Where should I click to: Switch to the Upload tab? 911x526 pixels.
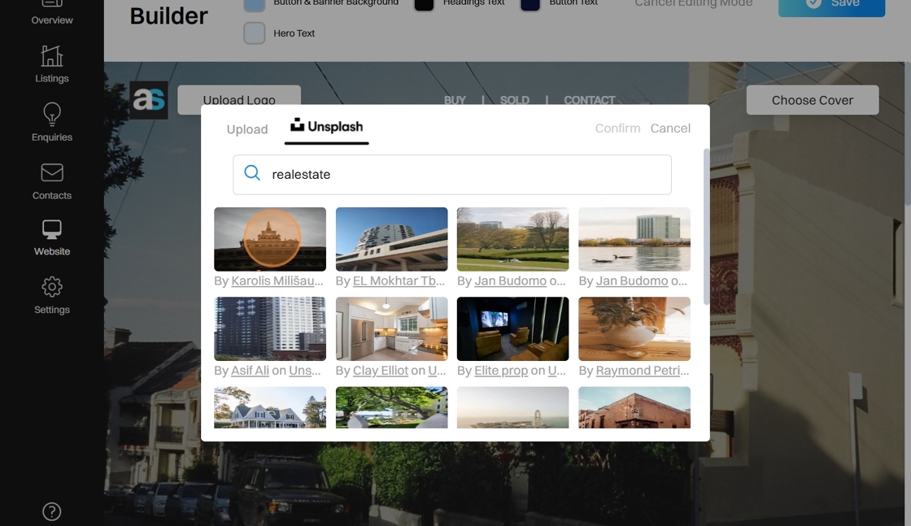[x=247, y=129]
